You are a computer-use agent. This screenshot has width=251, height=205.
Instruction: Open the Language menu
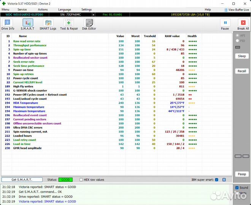point(64,9)
